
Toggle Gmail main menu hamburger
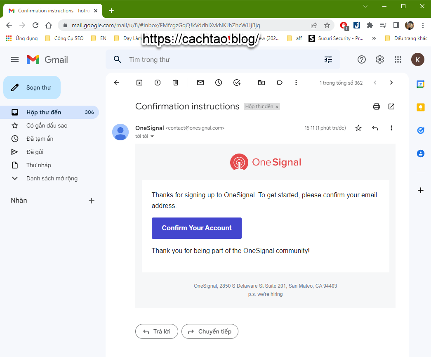(15, 59)
